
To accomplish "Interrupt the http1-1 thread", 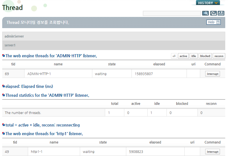I will 213,152.
